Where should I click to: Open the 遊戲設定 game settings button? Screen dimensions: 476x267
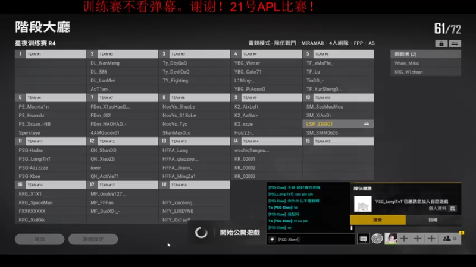[x=93, y=239]
